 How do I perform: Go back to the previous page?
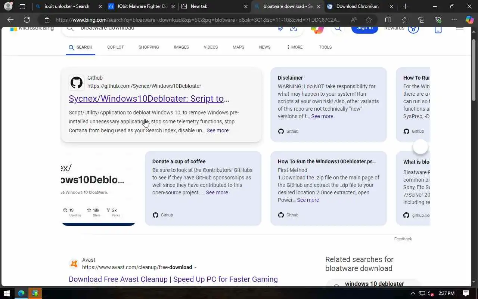pyautogui.click(x=10, y=20)
